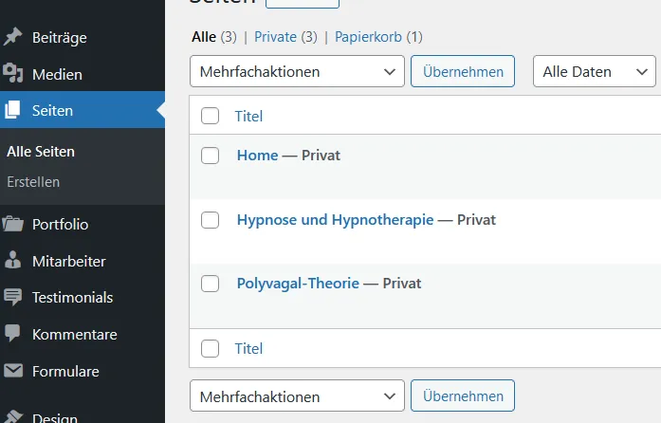
Task: Open the Polyvagal-Theorie page link
Action: (298, 284)
